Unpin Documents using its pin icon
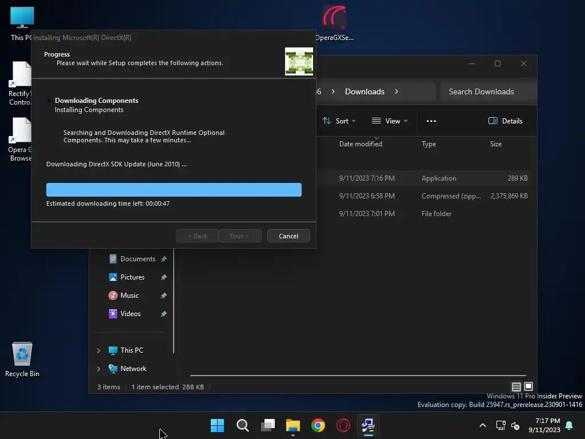Viewport: 585px width, 439px height. [x=163, y=259]
